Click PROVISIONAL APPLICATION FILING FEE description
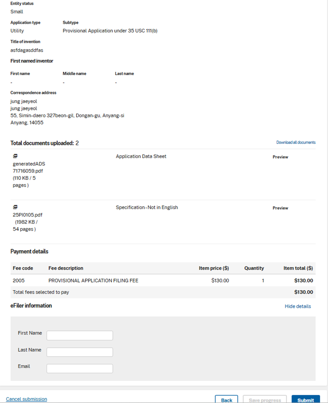 tap(93, 280)
